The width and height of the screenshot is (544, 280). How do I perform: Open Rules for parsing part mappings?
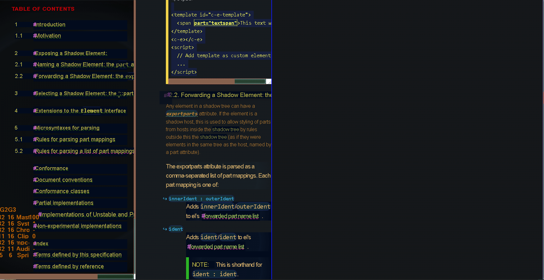(x=74, y=140)
